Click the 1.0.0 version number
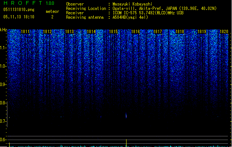232x147 pixels. (50, 3)
